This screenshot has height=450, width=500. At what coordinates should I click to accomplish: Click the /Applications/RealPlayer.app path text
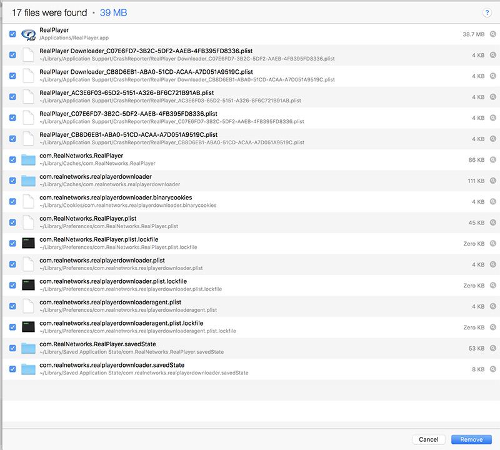coord(74,38)
